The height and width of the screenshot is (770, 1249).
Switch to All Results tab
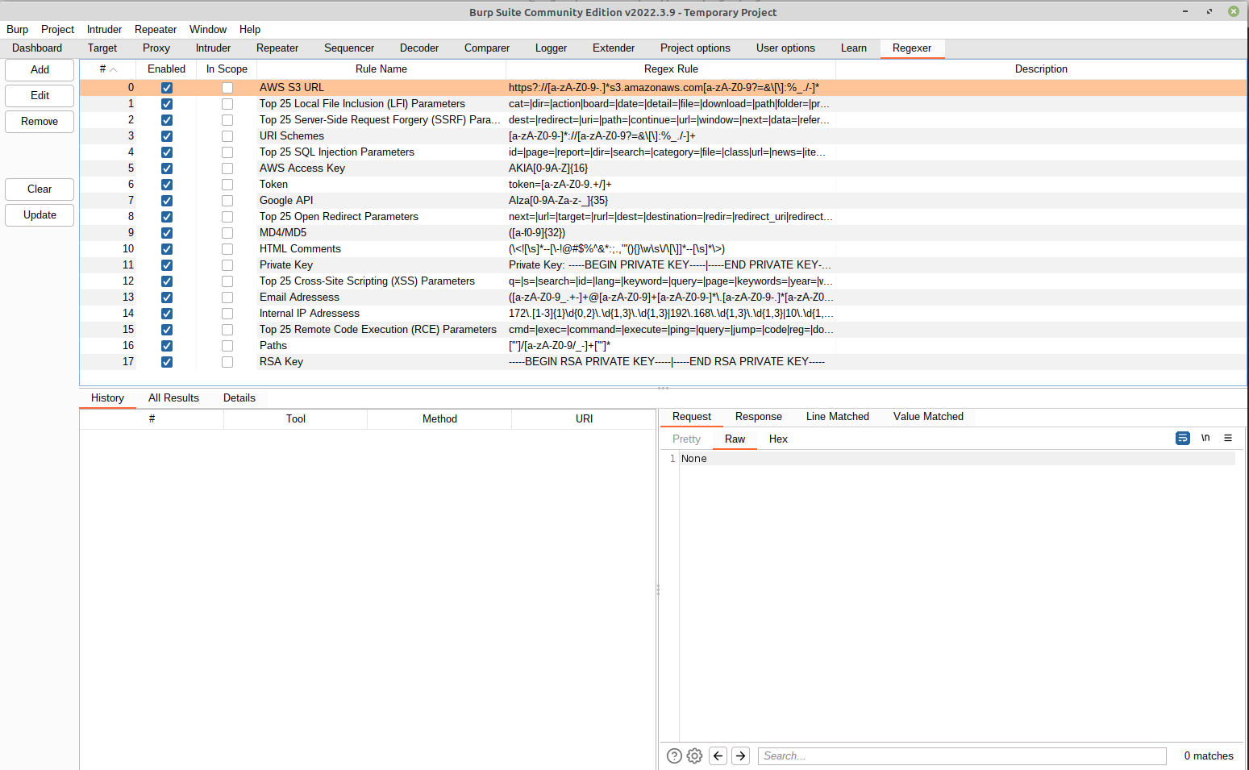pos(173,398)
